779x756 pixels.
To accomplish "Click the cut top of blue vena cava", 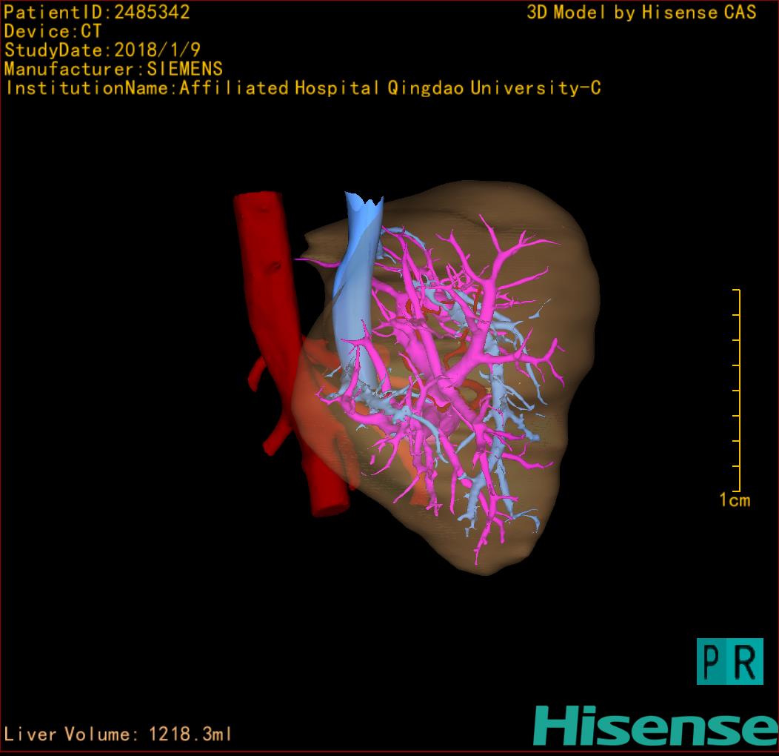I will coord(365,201).
